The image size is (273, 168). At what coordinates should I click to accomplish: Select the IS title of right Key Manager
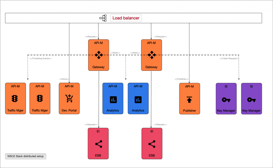tap(251, 87)
